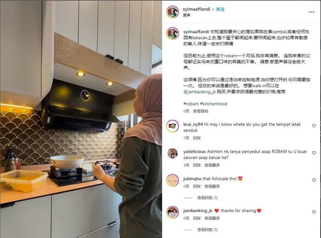Screen dimensions: 321x238
Task: Reply to brai_ny94's comment
Action: [197, 138]
